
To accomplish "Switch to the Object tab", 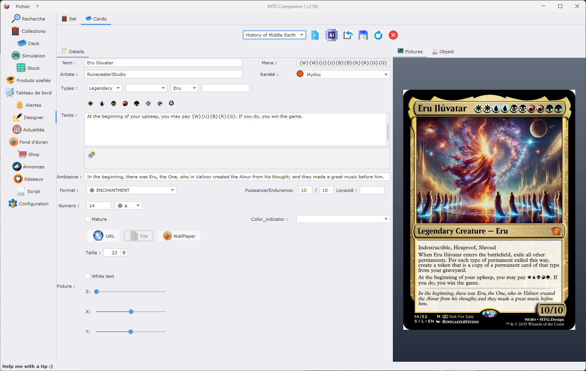I will pyautogui.click(x=443, y=51).
